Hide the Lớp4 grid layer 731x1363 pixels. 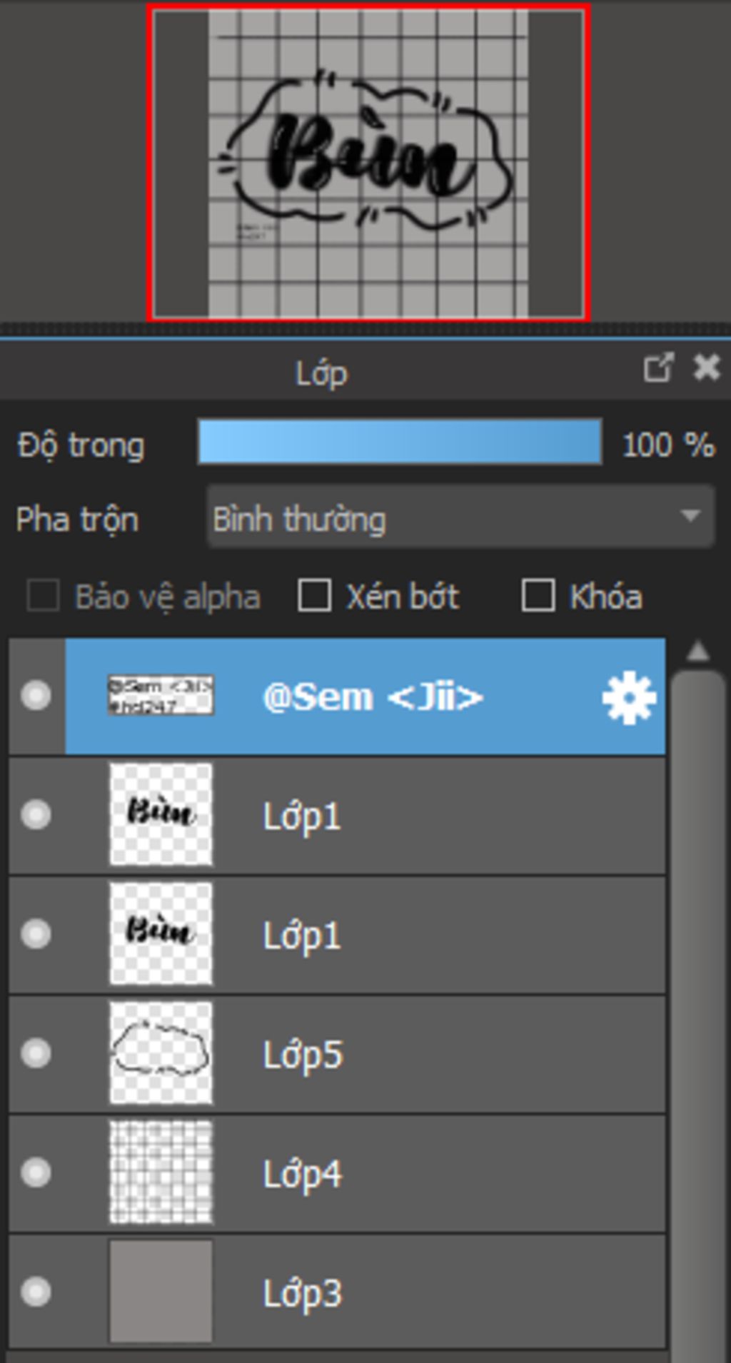[36, 1172]
